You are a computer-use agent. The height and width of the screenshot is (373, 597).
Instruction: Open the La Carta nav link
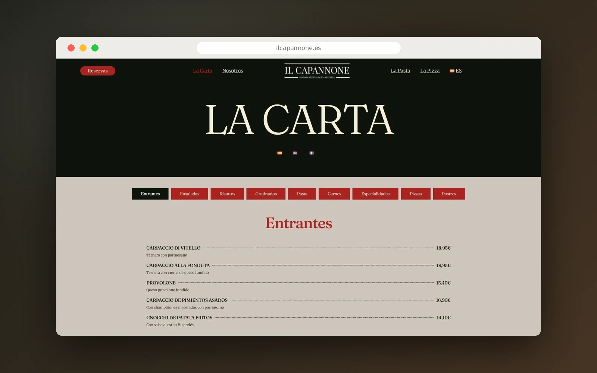click(203, 70)
